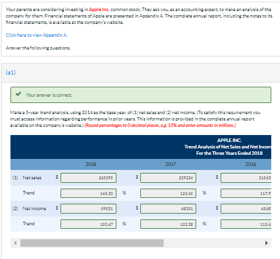
Task: Open the 'Click here to view Appendix A' link
Action: [x=37, y=35]
